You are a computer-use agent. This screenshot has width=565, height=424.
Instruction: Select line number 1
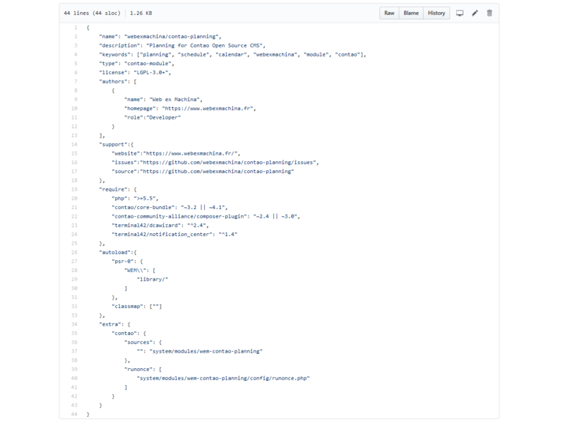(x=76, y=28)
